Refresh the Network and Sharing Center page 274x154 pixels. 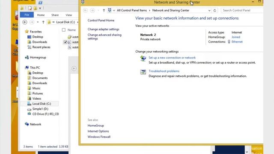215,10
